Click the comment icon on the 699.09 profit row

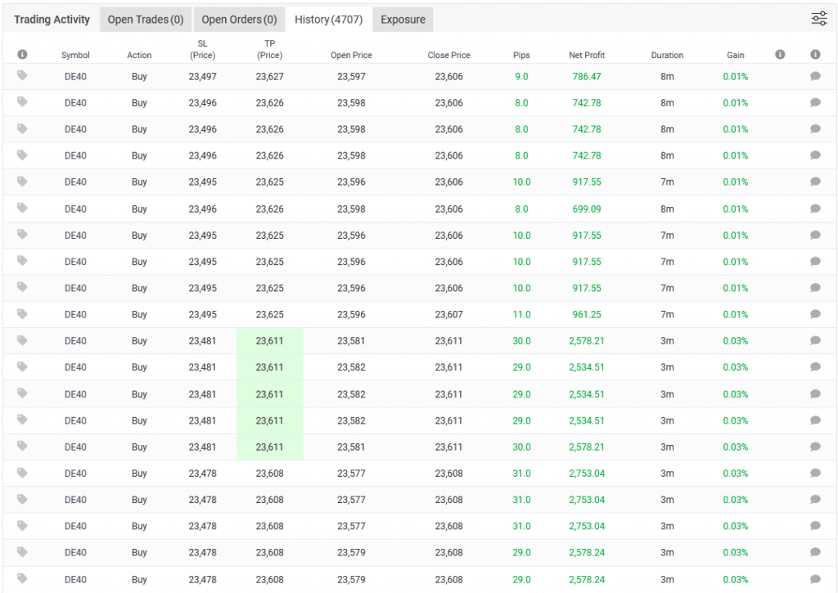(x=815, y=209)
